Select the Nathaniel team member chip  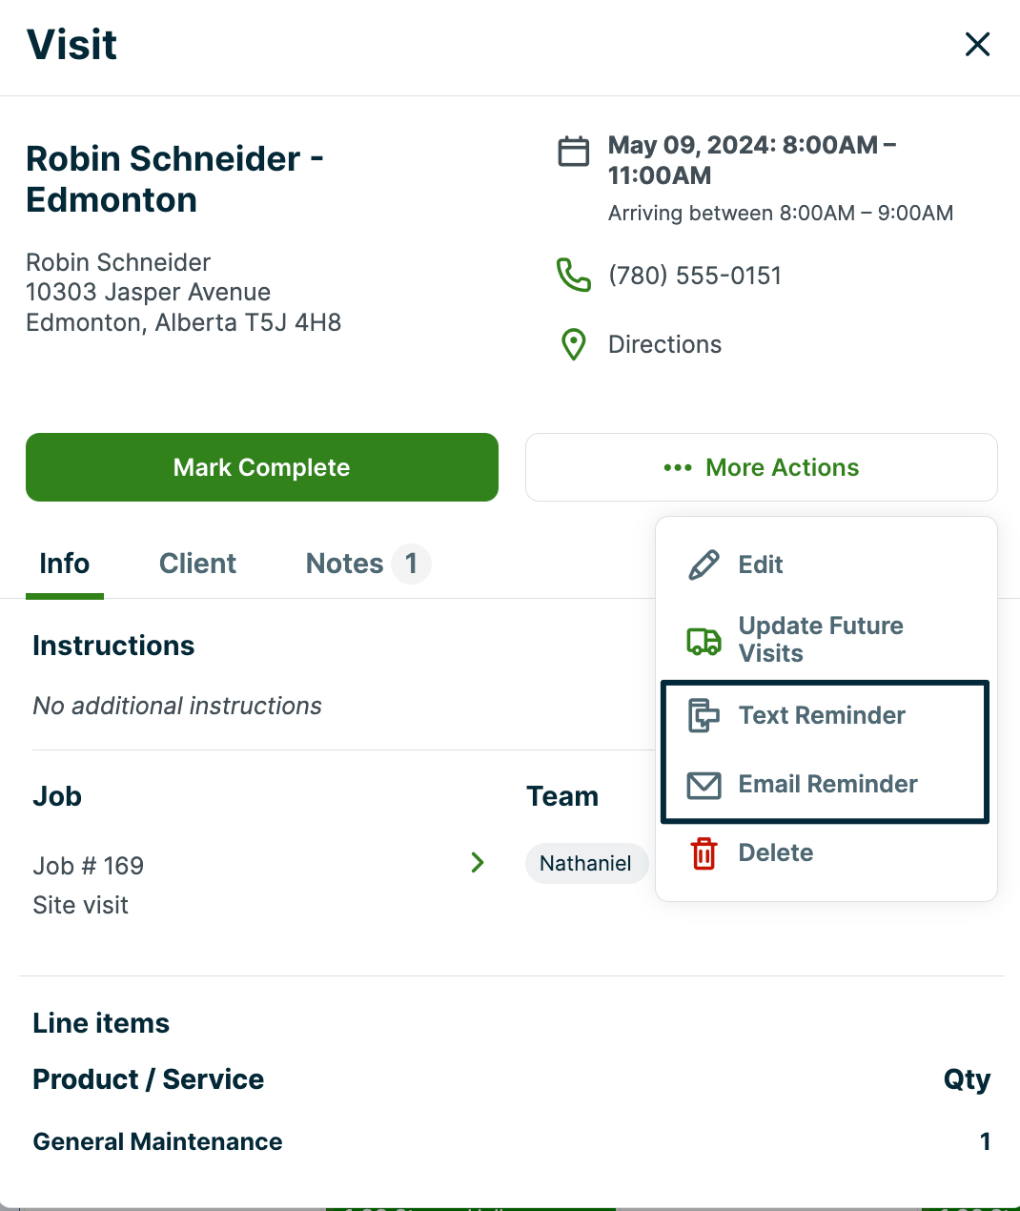click(585, 864)
